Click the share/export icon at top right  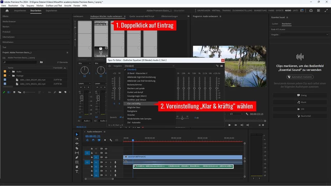point(311,11)
